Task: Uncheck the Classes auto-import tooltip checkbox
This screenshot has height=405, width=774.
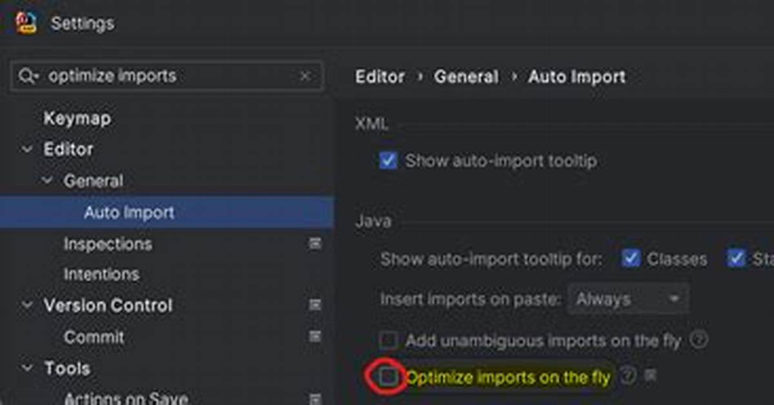Action: pos(630,259)
